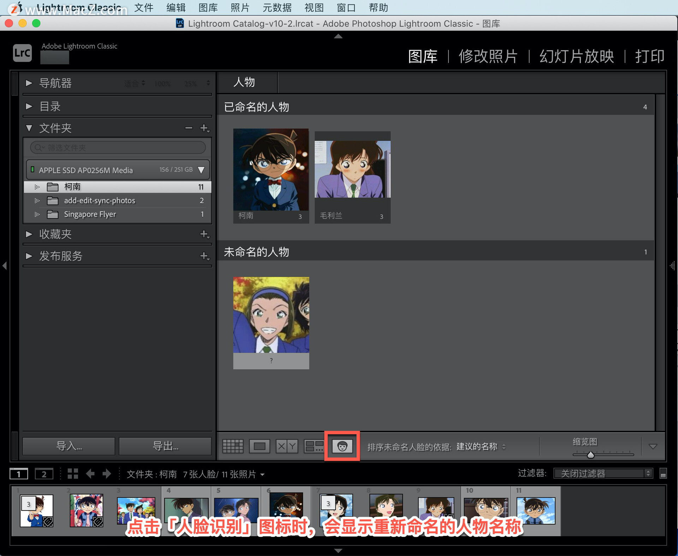Screen dimensions: 678x556
Task: Click 已命名的人物 section header
Action: click(x=436, y=107)
